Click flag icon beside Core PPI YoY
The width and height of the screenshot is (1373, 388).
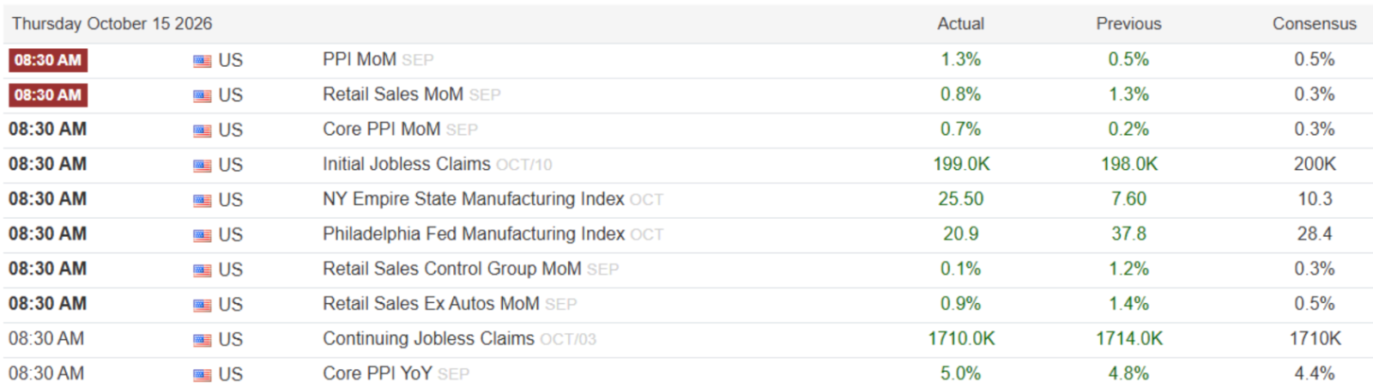click(x=203, y=375)
